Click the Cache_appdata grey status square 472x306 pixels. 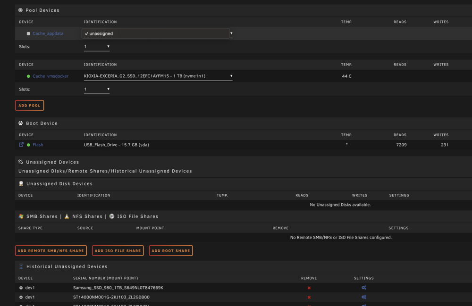tap(28, 33)
